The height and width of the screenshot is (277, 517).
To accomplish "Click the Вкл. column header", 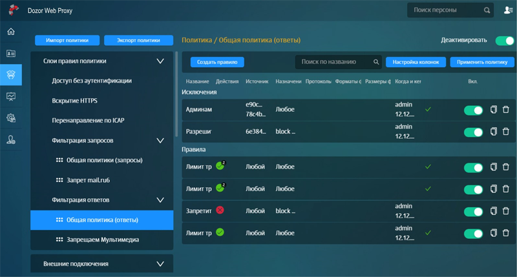I will [473, 81].
